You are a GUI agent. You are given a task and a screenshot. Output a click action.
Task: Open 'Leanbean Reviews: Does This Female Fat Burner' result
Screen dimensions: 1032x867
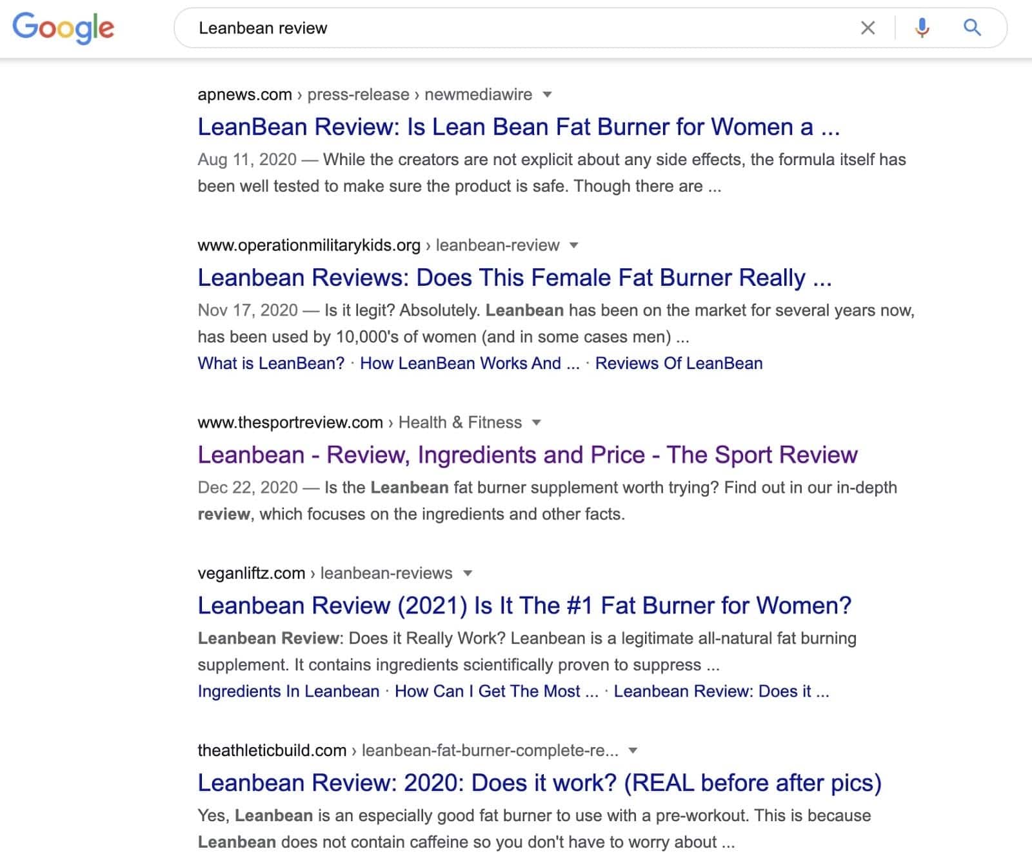click(x=515, y=278)
